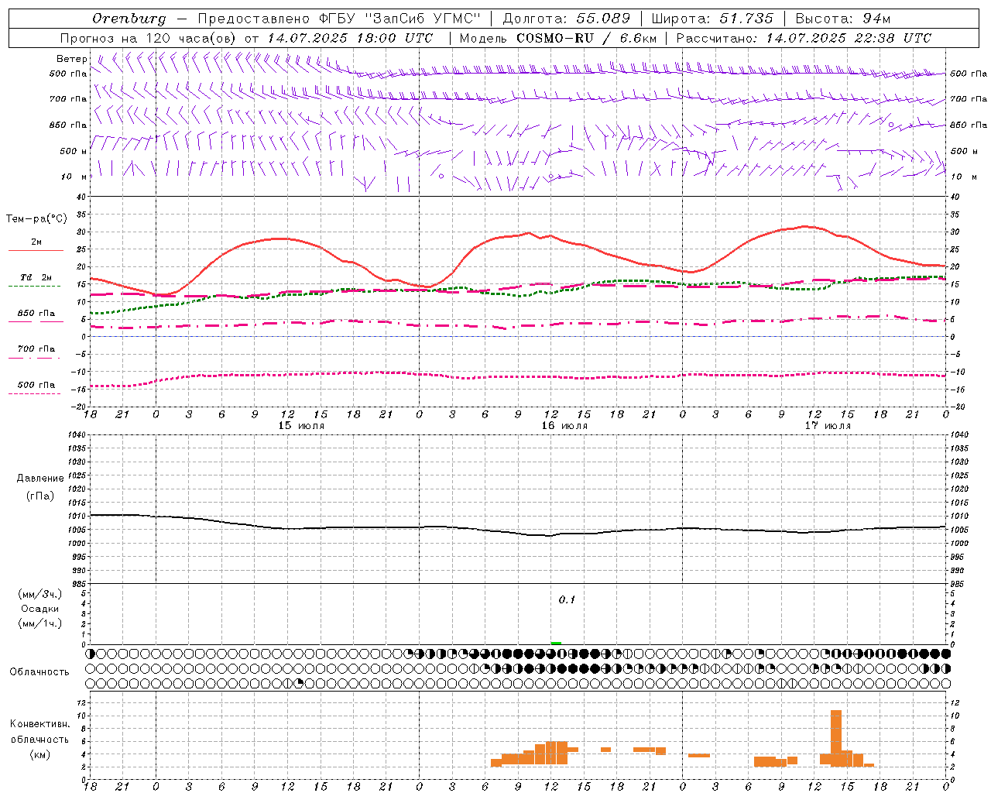This screenshot has height=793, width=991.
Task: Click the 16 июля date label
Action: [564, 426]
